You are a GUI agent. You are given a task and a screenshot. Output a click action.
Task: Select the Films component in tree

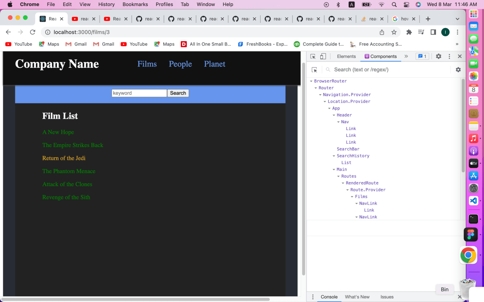click(361, 197)
